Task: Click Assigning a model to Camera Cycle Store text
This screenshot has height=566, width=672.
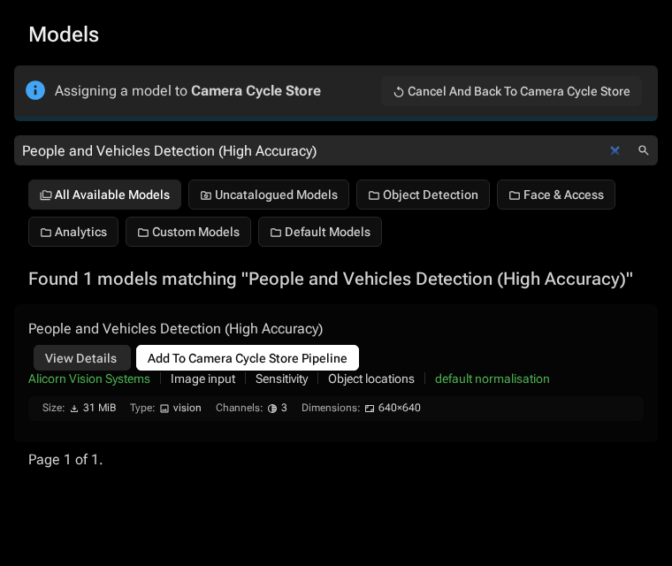Action: 187,91
